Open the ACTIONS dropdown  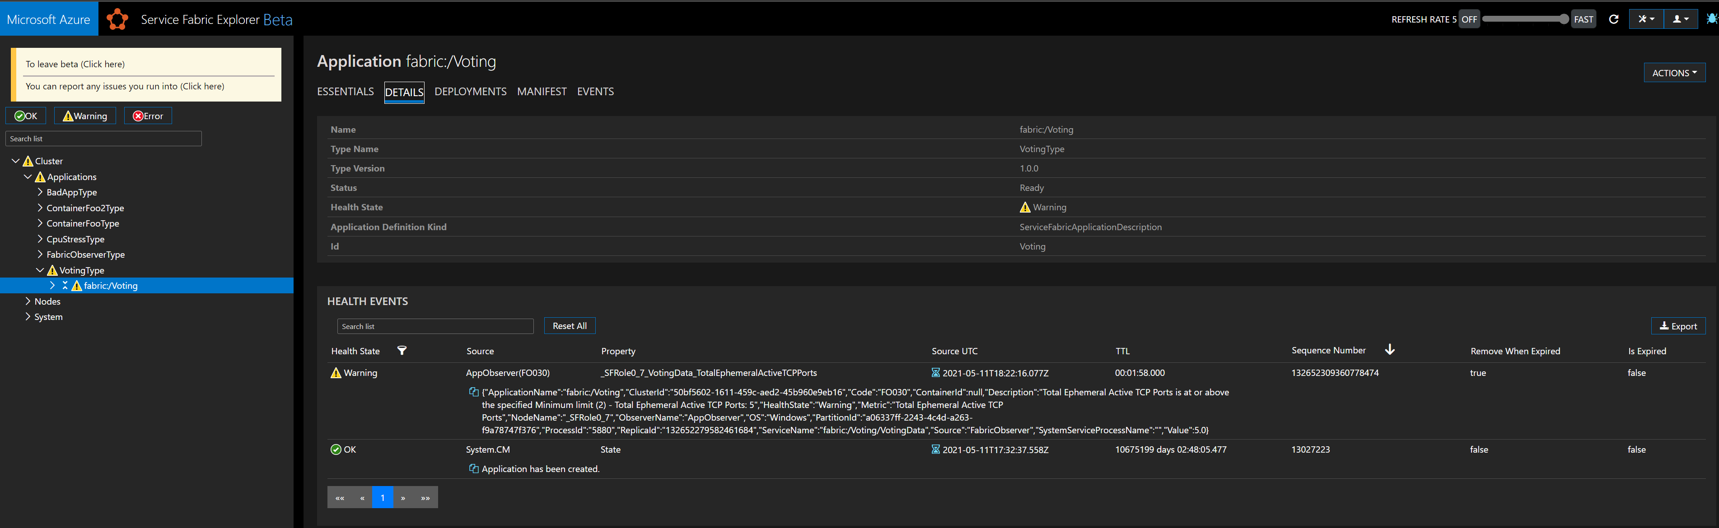point(1674,73)
